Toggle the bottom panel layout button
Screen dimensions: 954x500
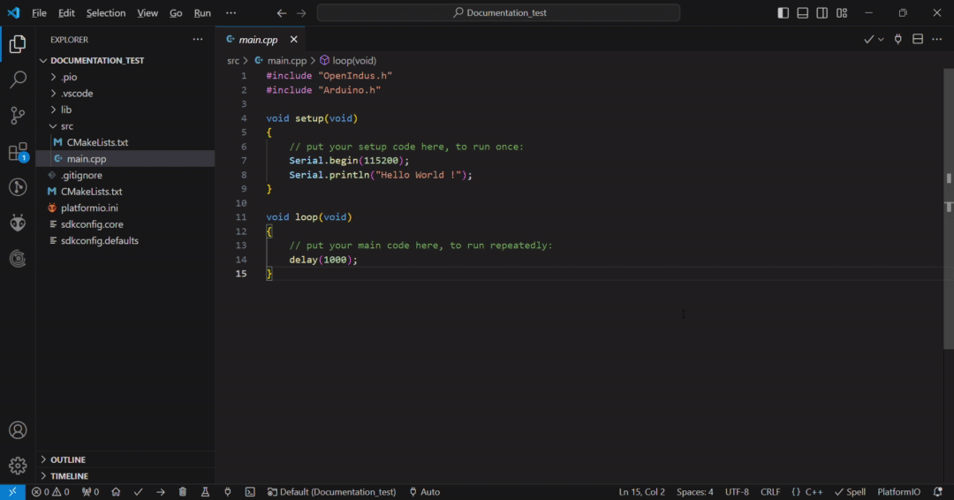click(x=802, y=13)
